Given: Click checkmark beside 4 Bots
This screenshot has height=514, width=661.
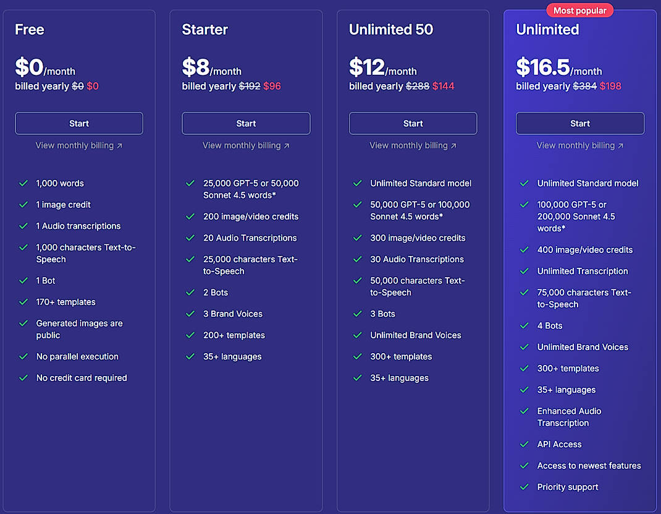Looking at the screenshot, I should [x=524, y=325].
